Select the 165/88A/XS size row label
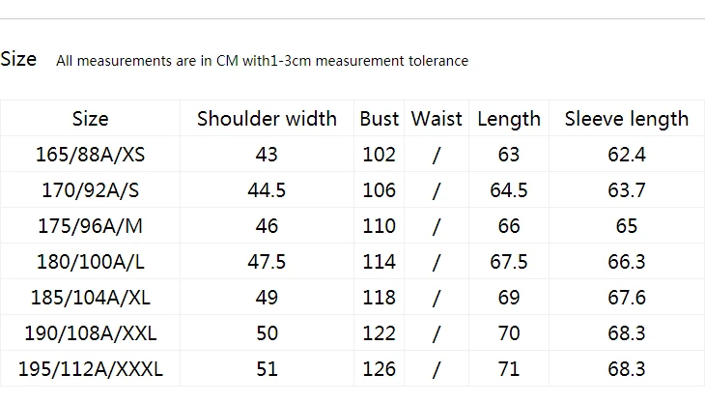The width and height of the screenshot is (705, 403). [x=91, y=155]
